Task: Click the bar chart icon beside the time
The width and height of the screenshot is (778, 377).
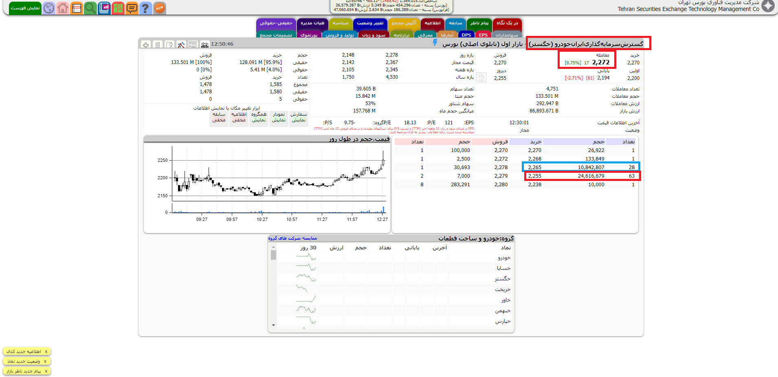Action: [205, 44]
